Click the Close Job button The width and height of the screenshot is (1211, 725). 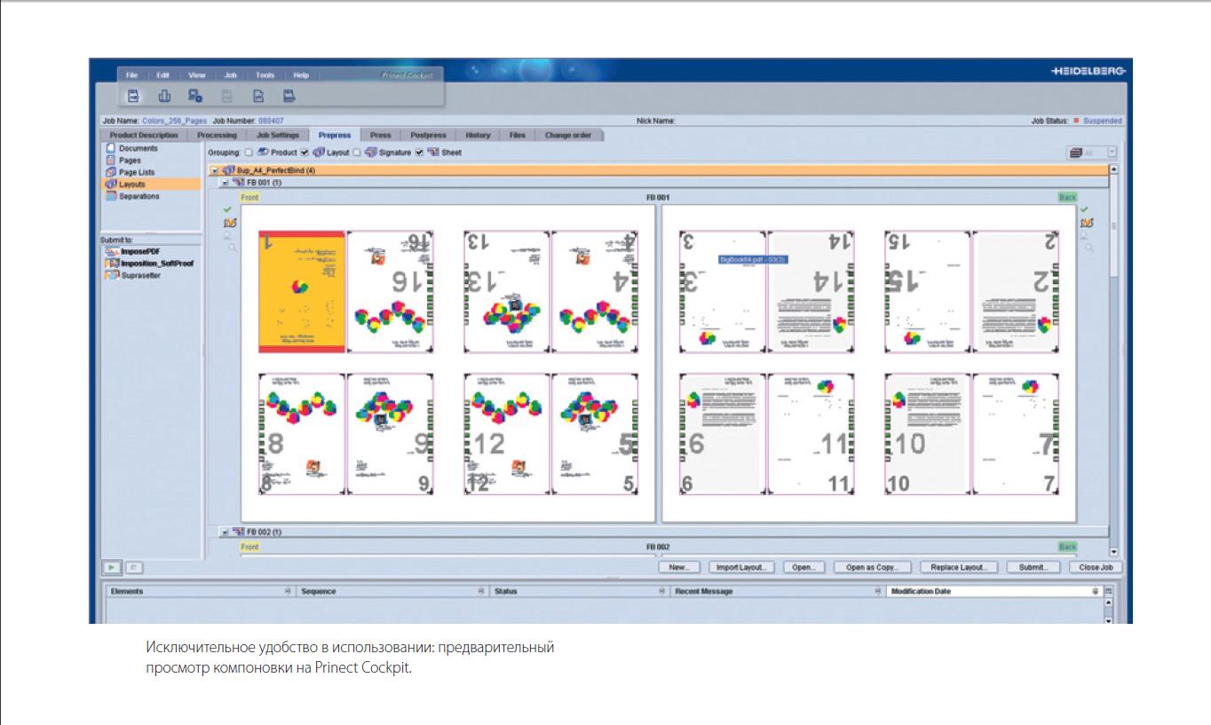pyautogui.click(x=1095, y=567)
